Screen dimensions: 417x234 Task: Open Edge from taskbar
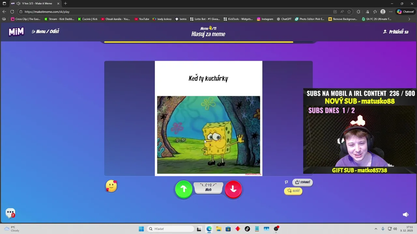[209, 229]
